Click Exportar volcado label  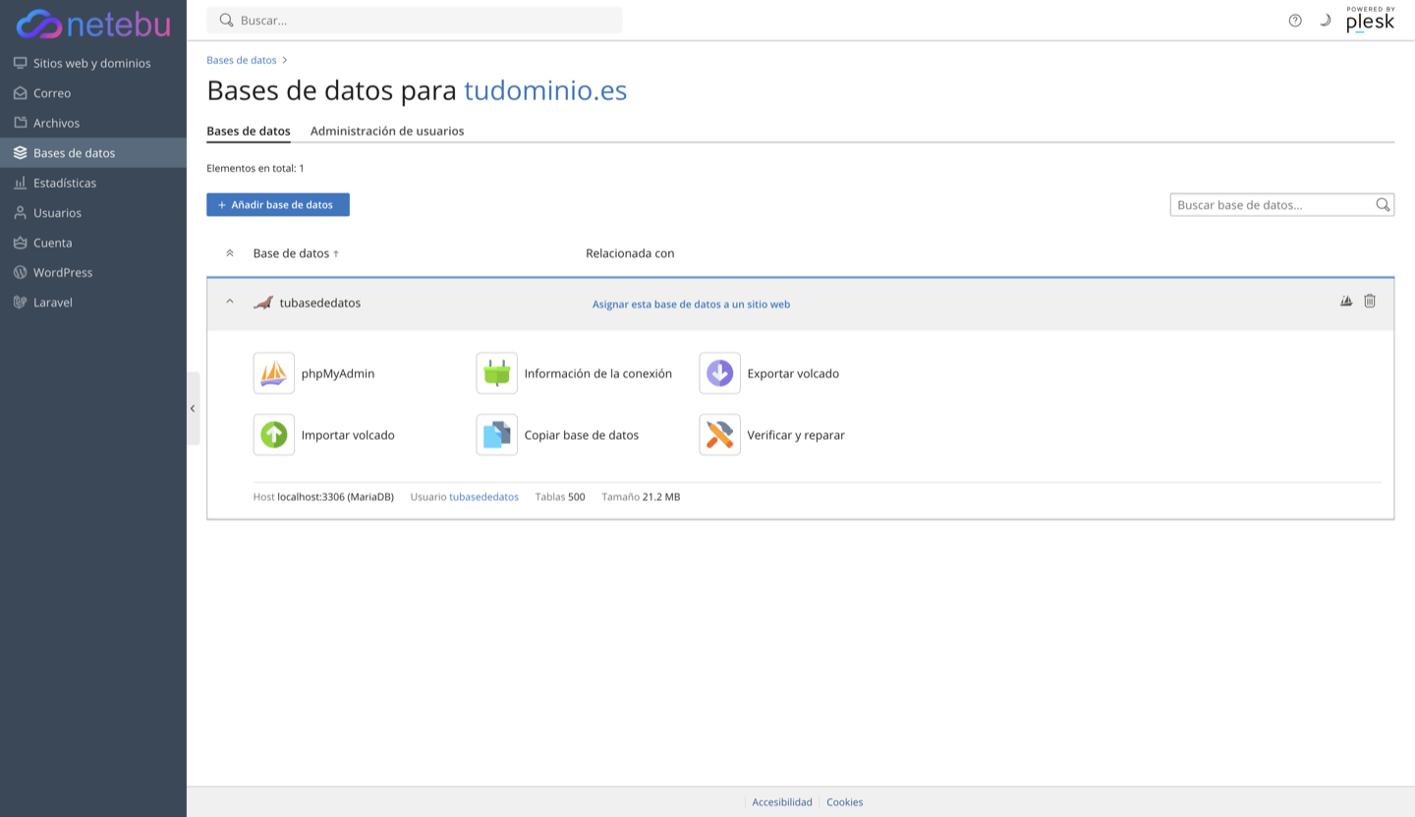tap(793, 374)
